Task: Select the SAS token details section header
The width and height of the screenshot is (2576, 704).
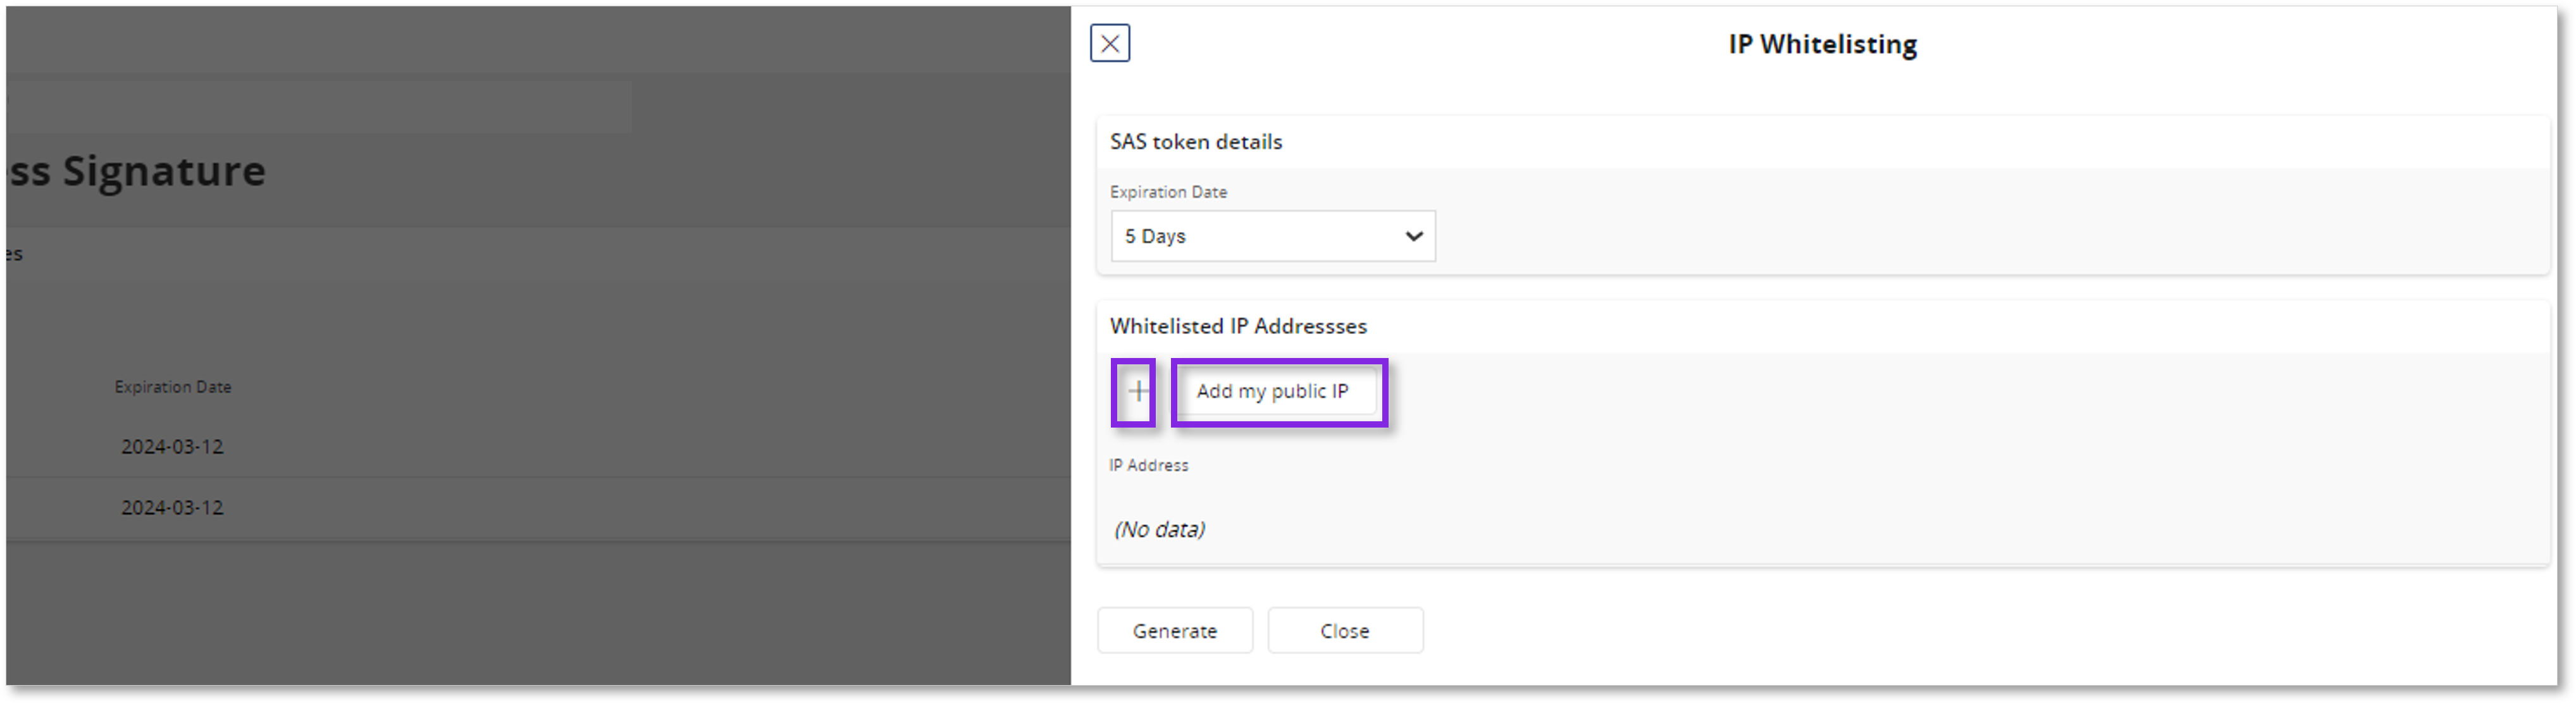Action: 1196,142
